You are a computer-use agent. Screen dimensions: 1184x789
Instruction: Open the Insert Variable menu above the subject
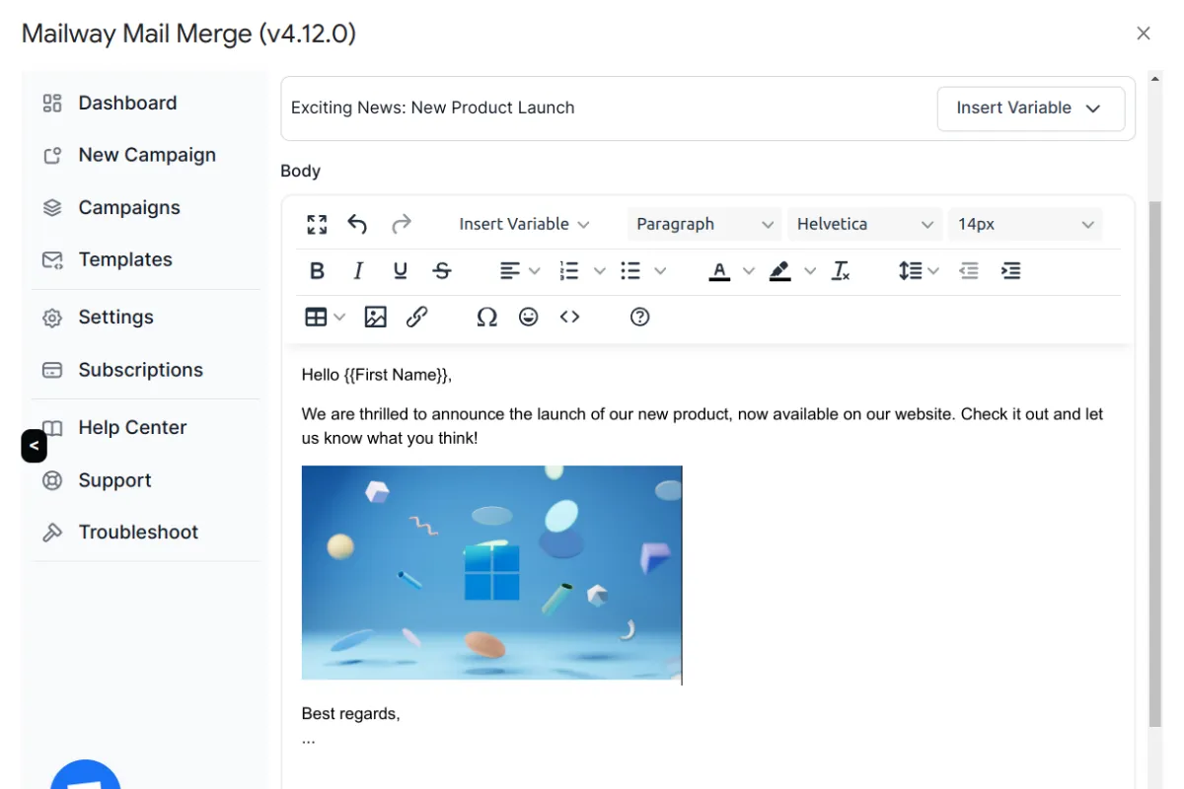1030,108
